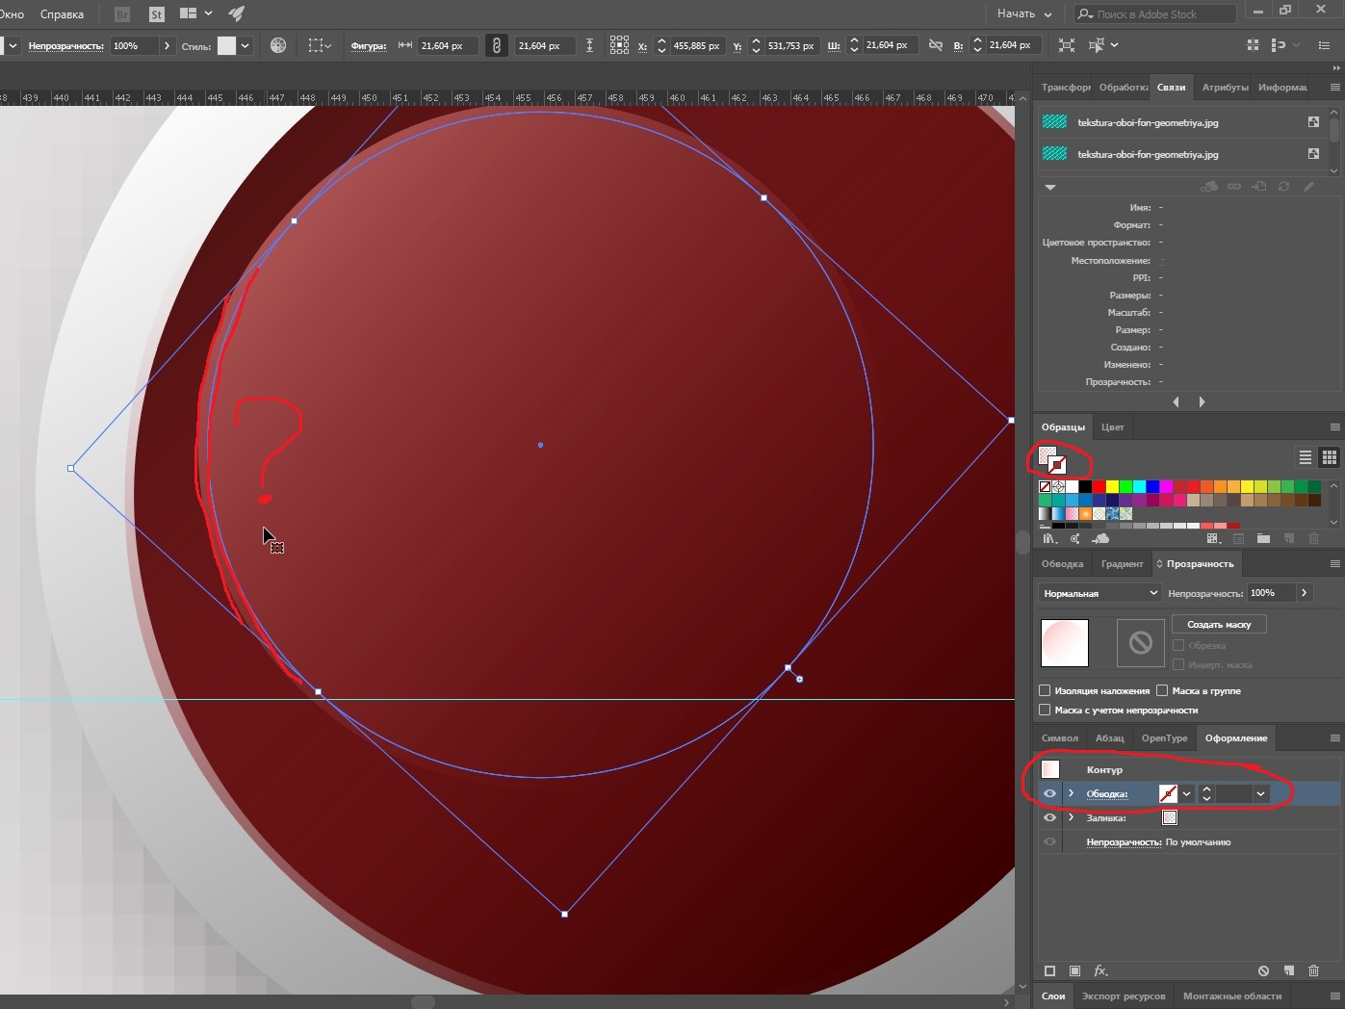The image size is (1345, 1009).
Task: Open the show swatch kinds menu
Action: [x=1213, y=539]
